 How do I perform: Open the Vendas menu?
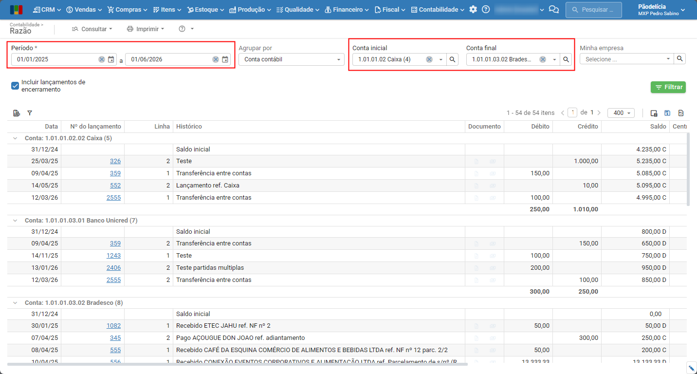click(x=84, y=10)
